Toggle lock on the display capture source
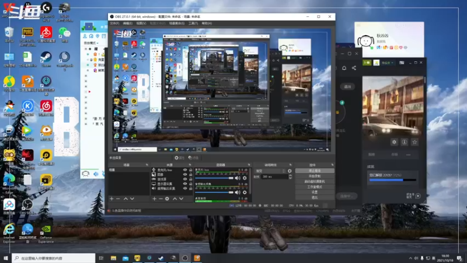The height and width of the screenshot is (263, 467). pyautogui.click(x=190, y=184)
